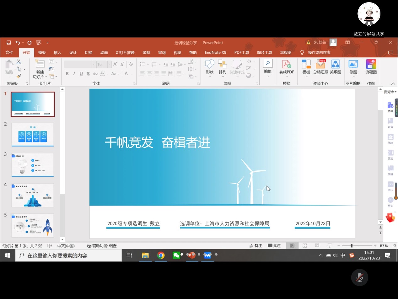Image resolution: width=398 pixels, height=299 pixels.
Task: Click the 关系图 diagram icon
Action: [x=335, y=65]
